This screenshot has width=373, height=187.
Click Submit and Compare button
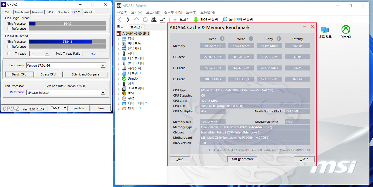(86, 74)
